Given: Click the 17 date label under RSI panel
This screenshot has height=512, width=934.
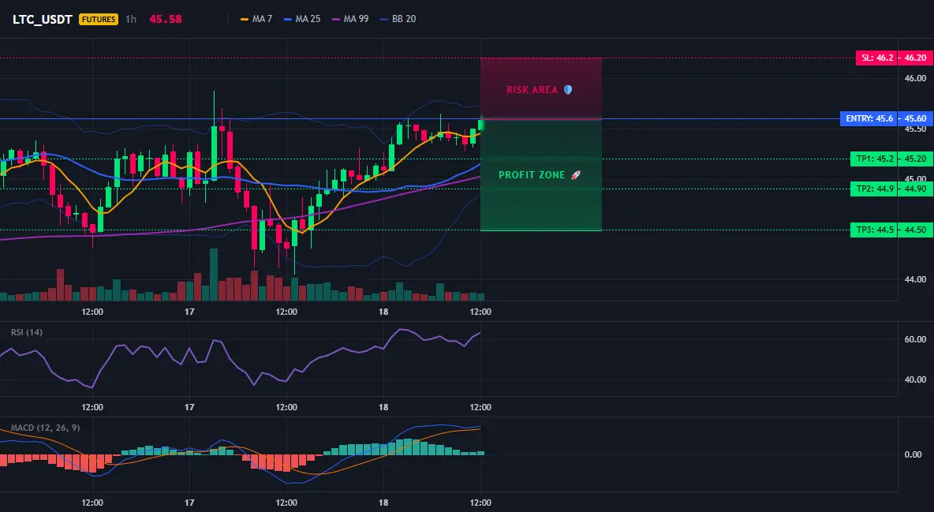Looking at the screenshot, I should click(x=189, y=407).
